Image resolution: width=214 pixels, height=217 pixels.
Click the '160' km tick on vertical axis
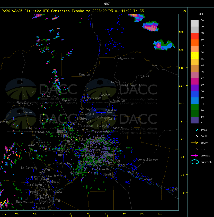pyautogui.click(x=181, y=50)
